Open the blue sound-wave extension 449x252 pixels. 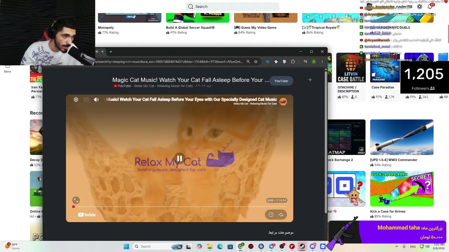click(x=267, y=62)
